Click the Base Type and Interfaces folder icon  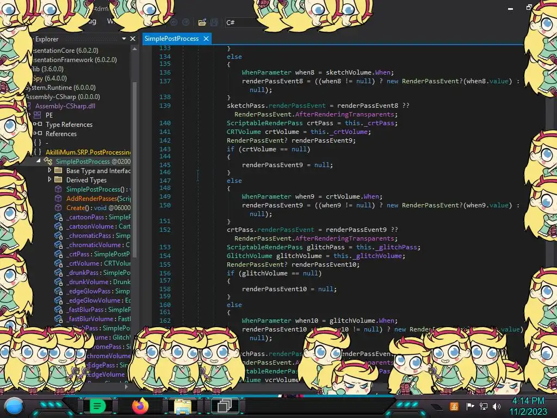pyautogui.click(x=58, y=170)
